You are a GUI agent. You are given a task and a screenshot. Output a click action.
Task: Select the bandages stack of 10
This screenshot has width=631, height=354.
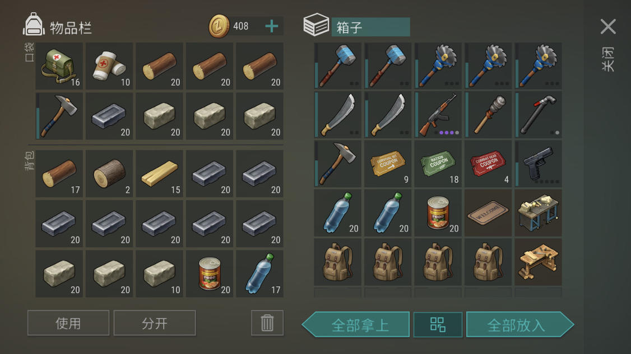(109, 67)
